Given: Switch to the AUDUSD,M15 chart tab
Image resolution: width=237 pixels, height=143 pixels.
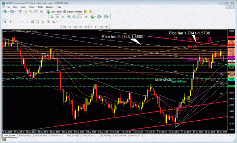Looking at the screenshot, I should click(73, 135).
